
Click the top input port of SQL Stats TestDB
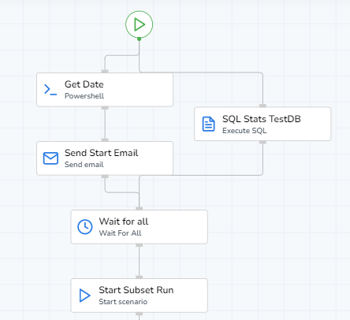click(x=262, y=106)
